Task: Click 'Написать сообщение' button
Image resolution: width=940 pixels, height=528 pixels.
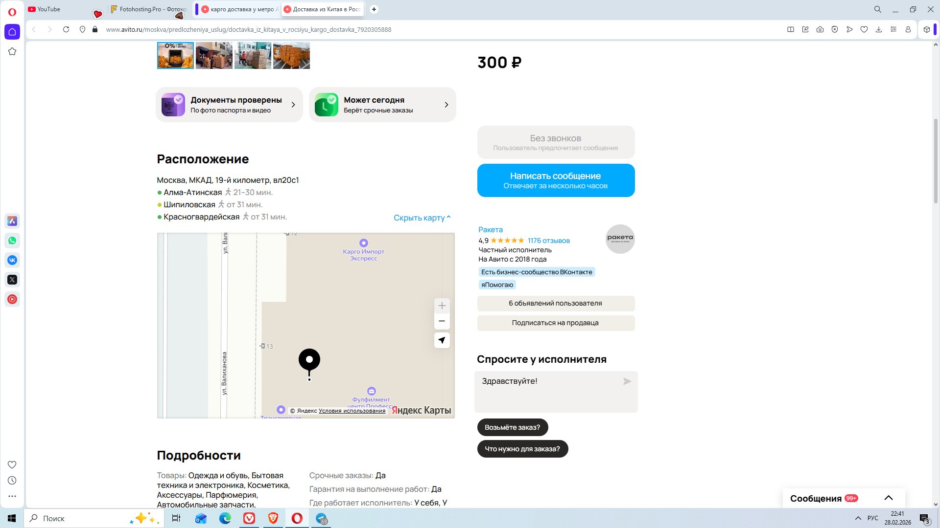Action: 556,180
